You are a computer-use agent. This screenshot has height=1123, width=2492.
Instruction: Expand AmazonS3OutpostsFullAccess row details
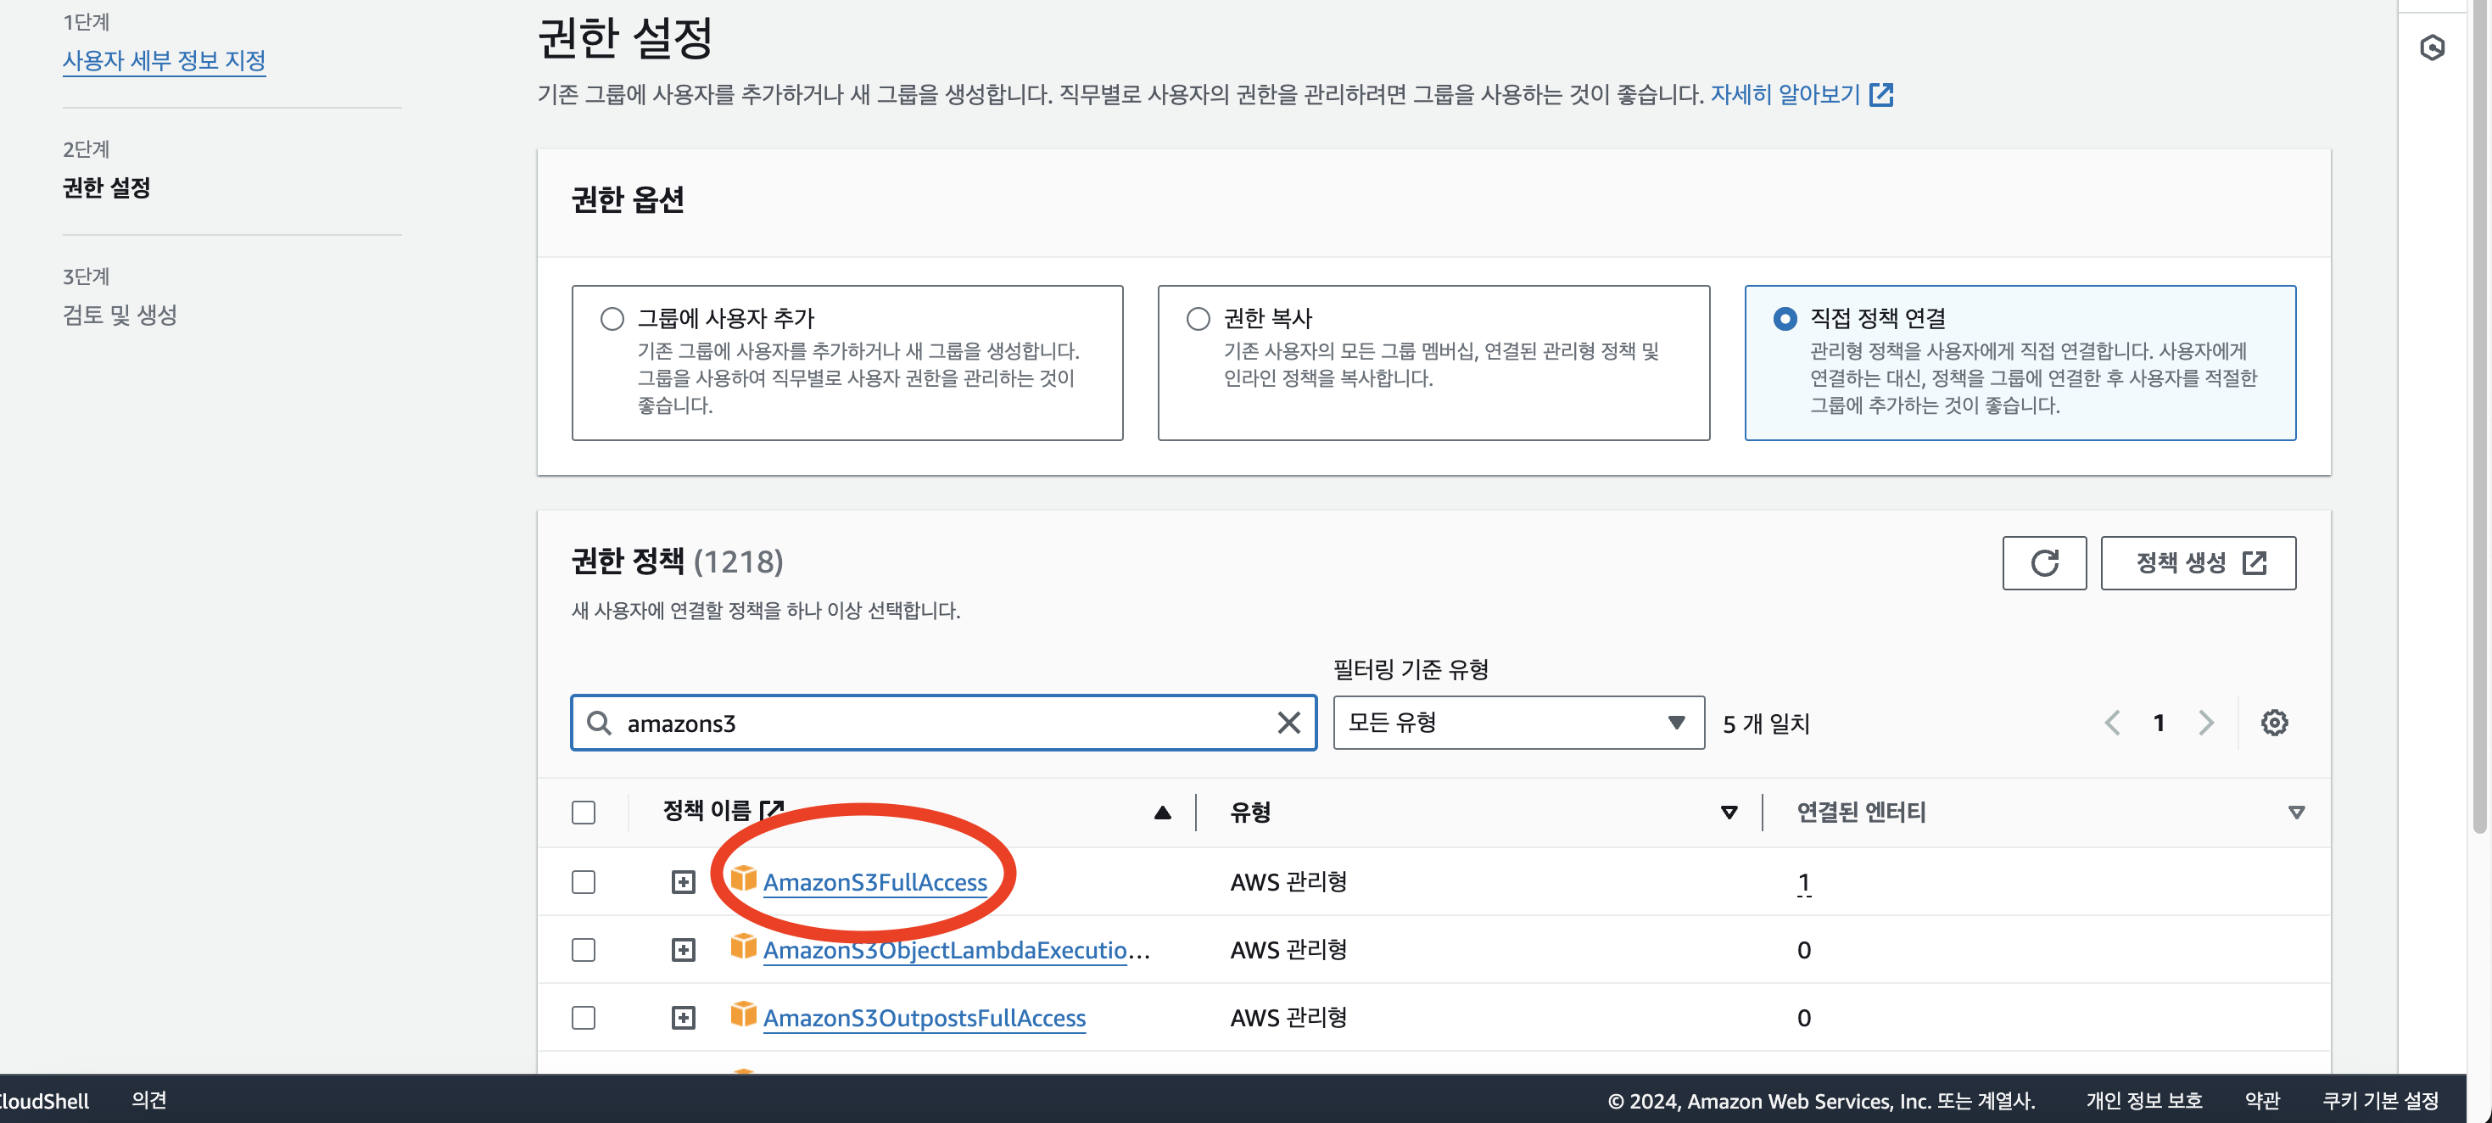683,1018
